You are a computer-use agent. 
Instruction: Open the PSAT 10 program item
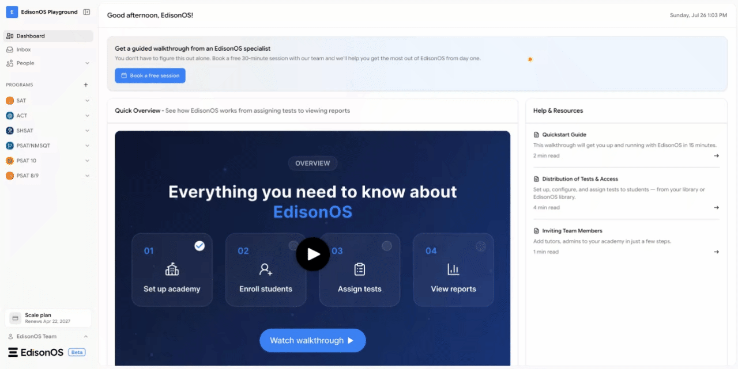[x=48, y=161]
